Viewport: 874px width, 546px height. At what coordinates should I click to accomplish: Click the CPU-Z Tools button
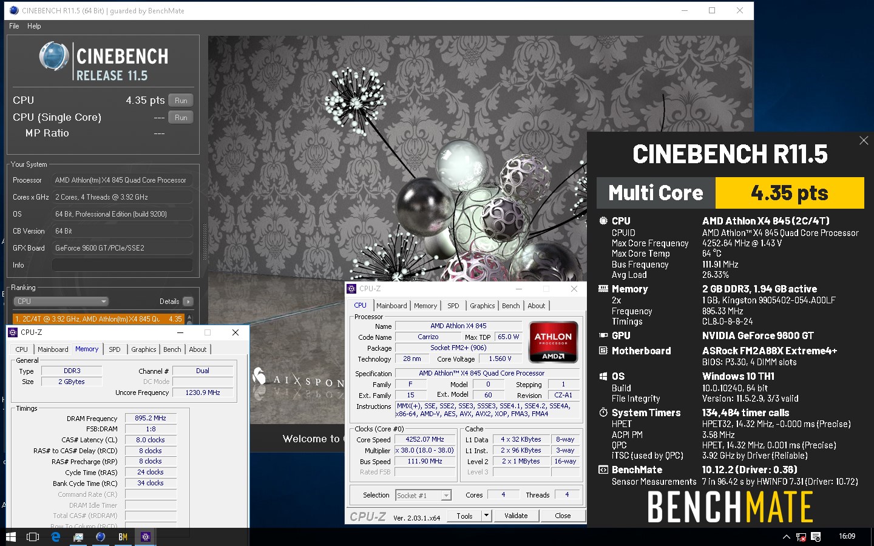point(464,516)
